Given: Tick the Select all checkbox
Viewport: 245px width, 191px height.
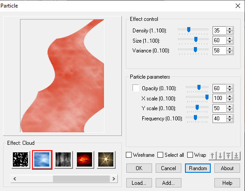Looking at the screenshot, I should click(161, 155).
